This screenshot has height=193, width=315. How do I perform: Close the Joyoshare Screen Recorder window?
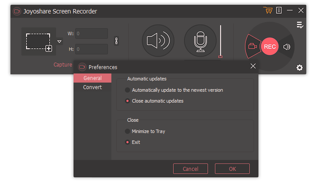coord(301,10)
